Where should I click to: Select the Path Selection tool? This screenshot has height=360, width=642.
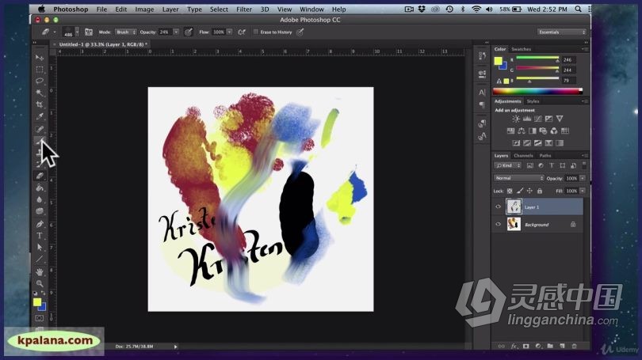40,247
